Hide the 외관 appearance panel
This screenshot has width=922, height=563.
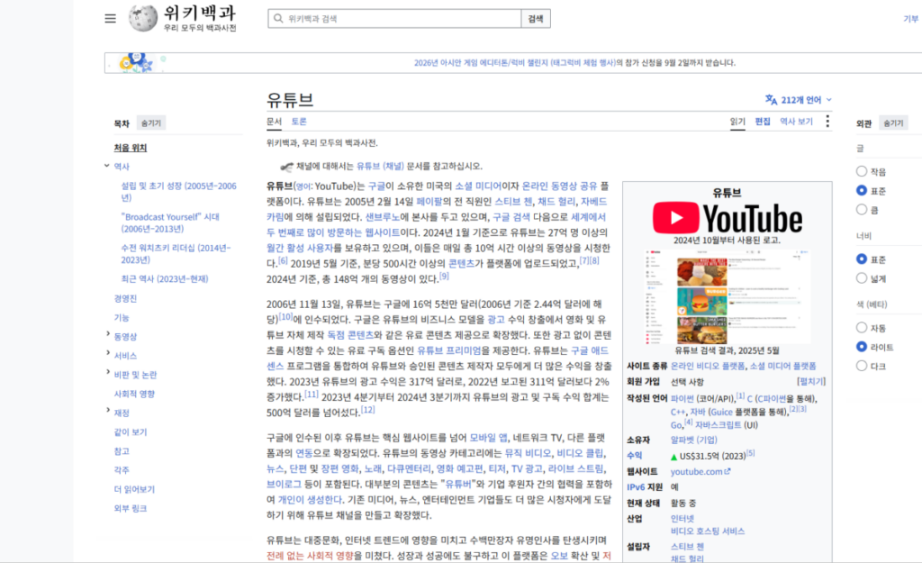coord(893,123)
